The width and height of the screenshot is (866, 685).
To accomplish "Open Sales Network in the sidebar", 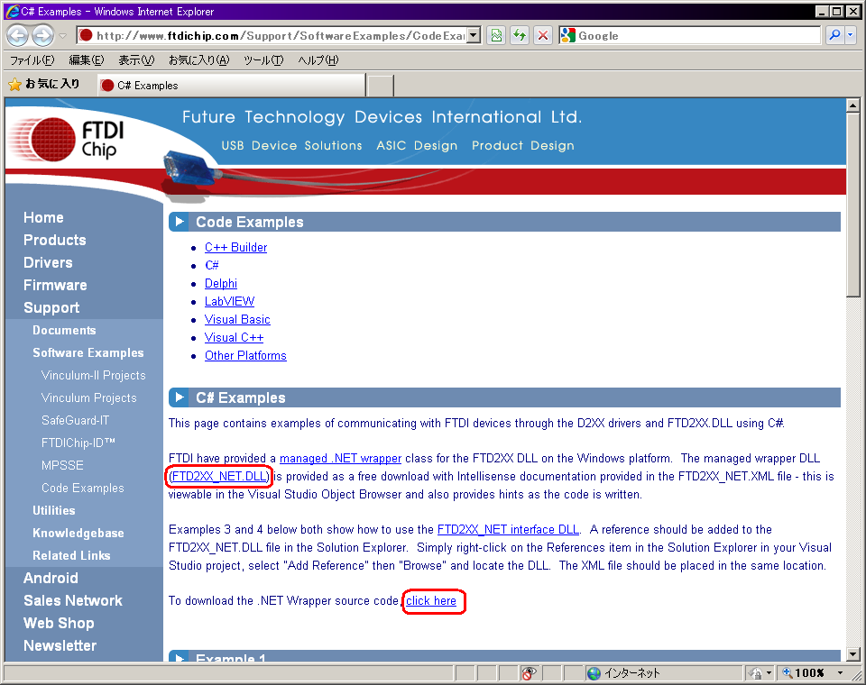I will (x=73, y=600).
